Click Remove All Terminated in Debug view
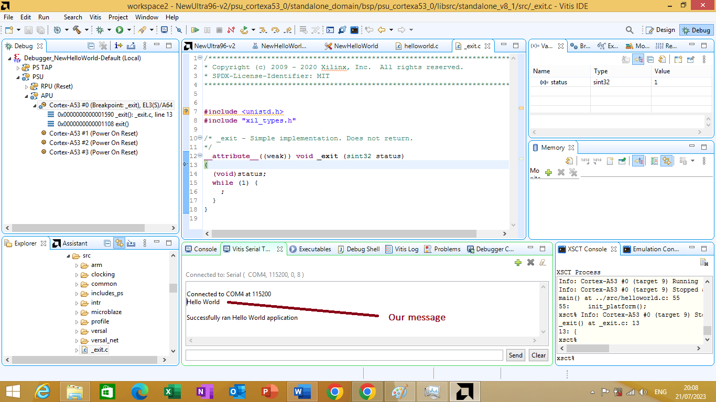Image resolution: width=716 pixels, height=402 pixels. [103, 46]
